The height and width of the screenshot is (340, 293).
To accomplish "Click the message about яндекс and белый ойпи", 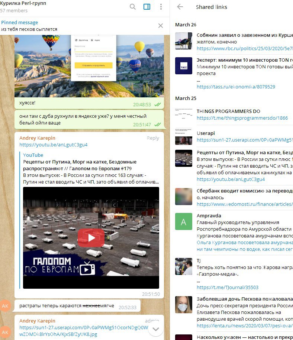I will click(89, 120).
